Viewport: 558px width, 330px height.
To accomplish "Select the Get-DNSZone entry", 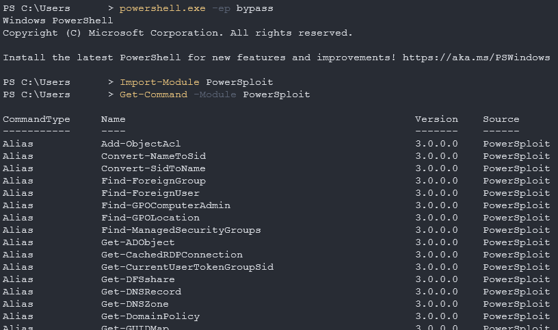I will coord(135,304).
